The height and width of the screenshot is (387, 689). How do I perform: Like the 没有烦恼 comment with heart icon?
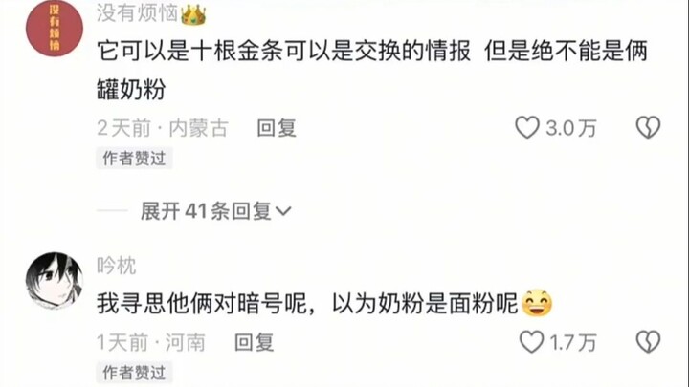(527, 127)
